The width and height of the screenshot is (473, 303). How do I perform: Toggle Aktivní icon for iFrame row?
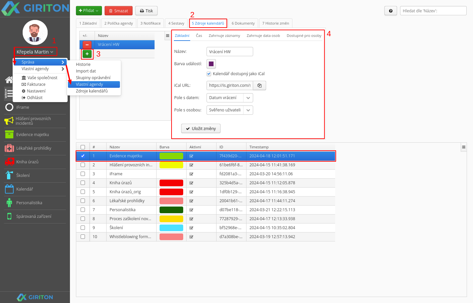click(x=191, y=174)
